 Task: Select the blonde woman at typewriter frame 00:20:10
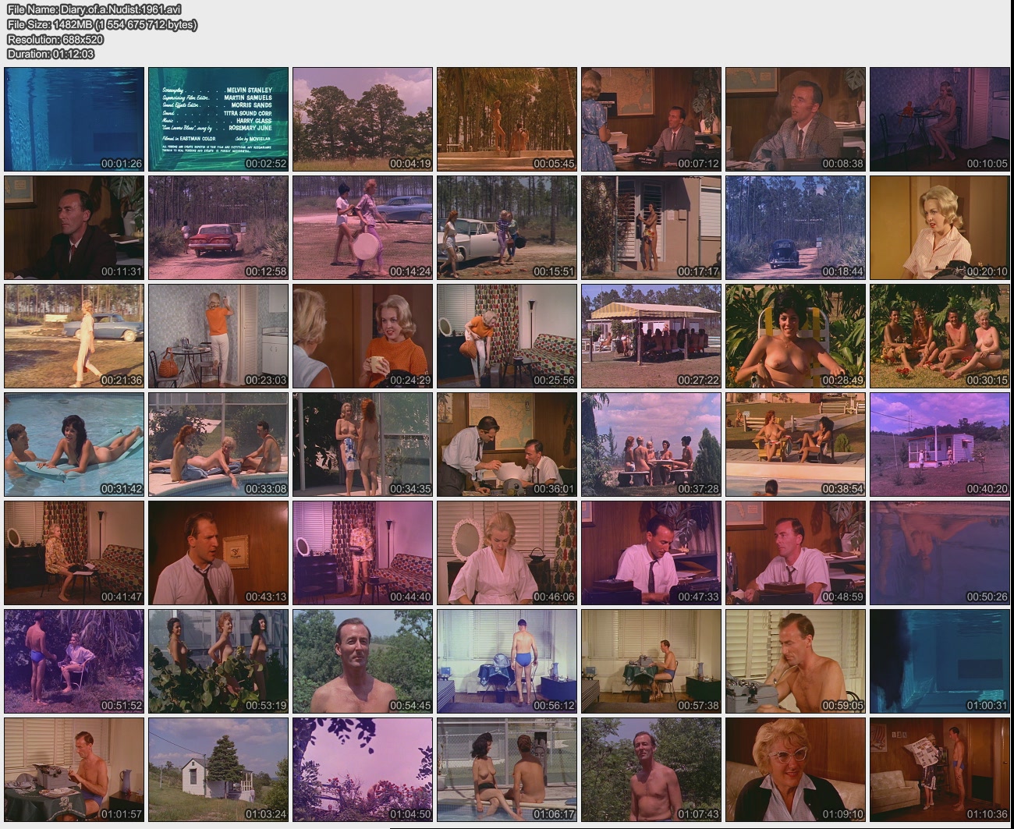pos(939,227)
